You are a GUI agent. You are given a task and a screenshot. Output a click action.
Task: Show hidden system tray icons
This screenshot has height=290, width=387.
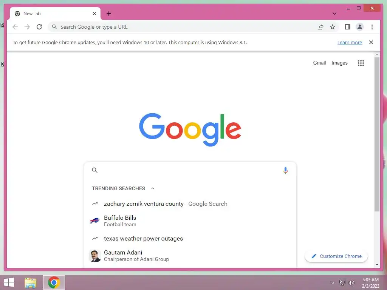click(x=333, y=283)
